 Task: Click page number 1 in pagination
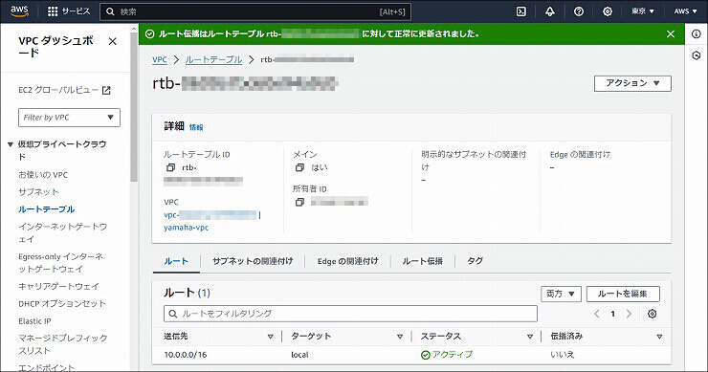pyautogui.click(x=612, y=314)
